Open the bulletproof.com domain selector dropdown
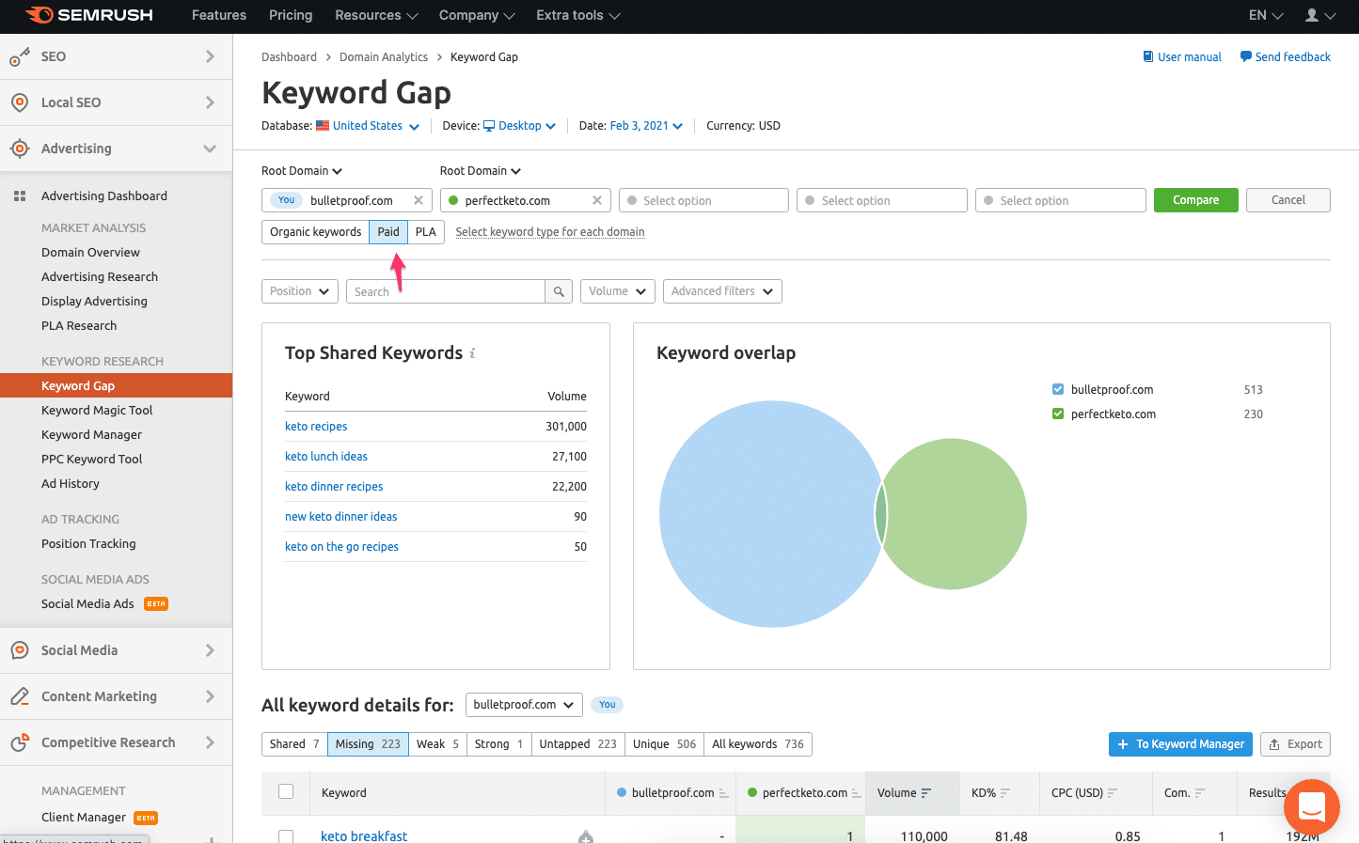Viewport: 1359px width, 843px height. pyautogui.click(x=524, y=705)
